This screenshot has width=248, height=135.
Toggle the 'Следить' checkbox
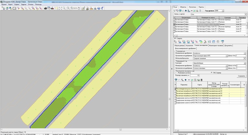[x=175, y=38]
